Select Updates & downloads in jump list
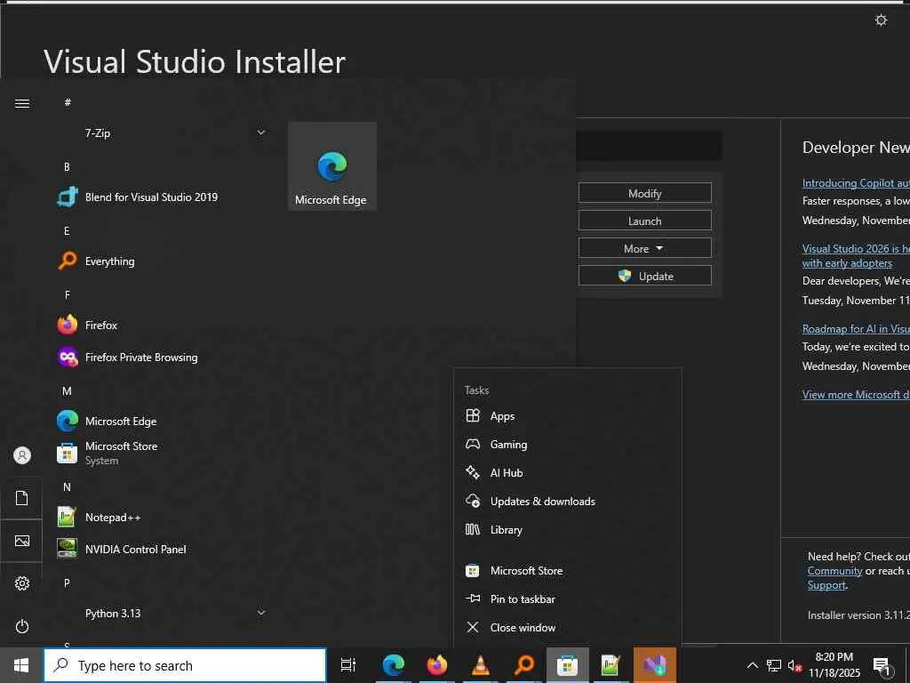The height and width of the screenshot is (683, 910). 567,502
